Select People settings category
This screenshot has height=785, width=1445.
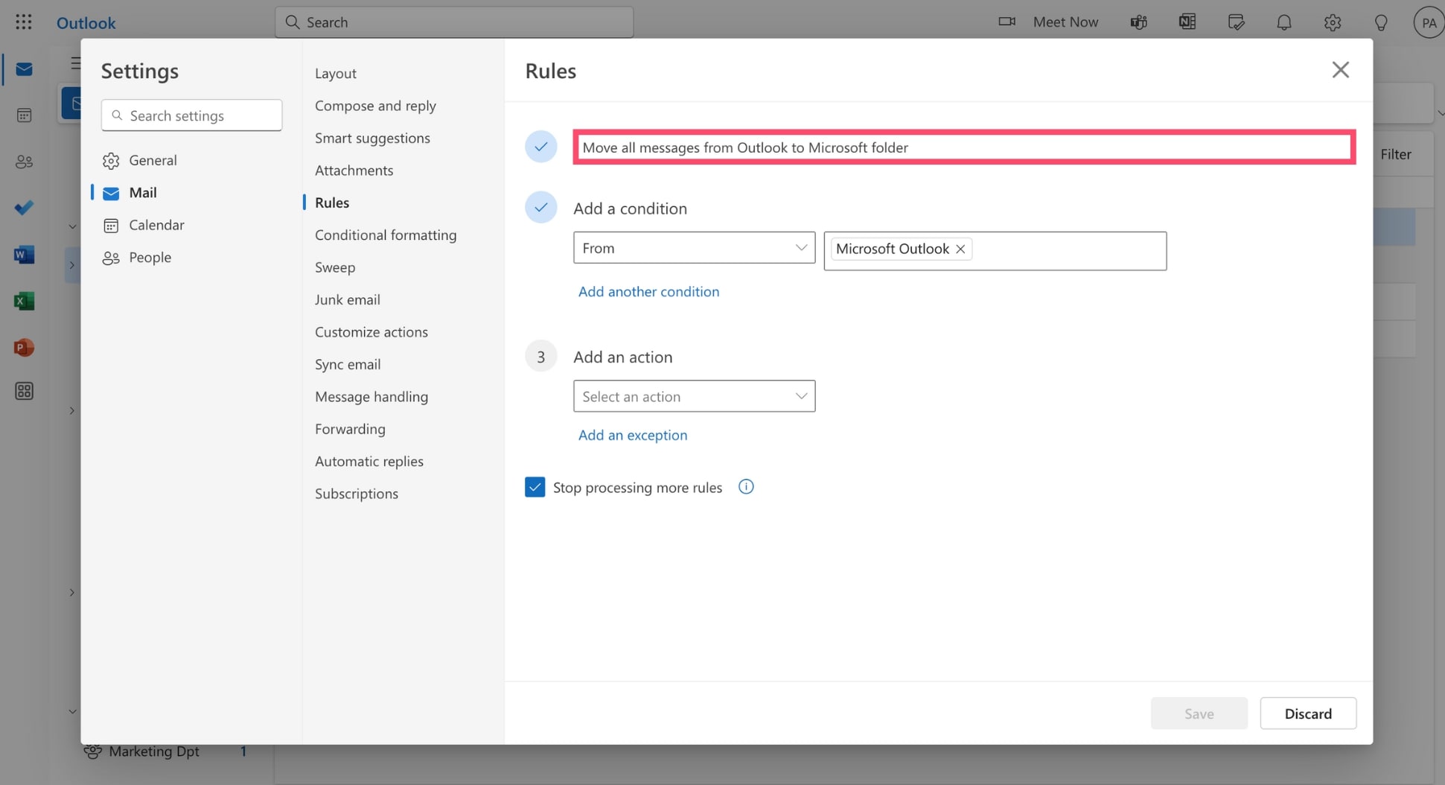(137, 258)
